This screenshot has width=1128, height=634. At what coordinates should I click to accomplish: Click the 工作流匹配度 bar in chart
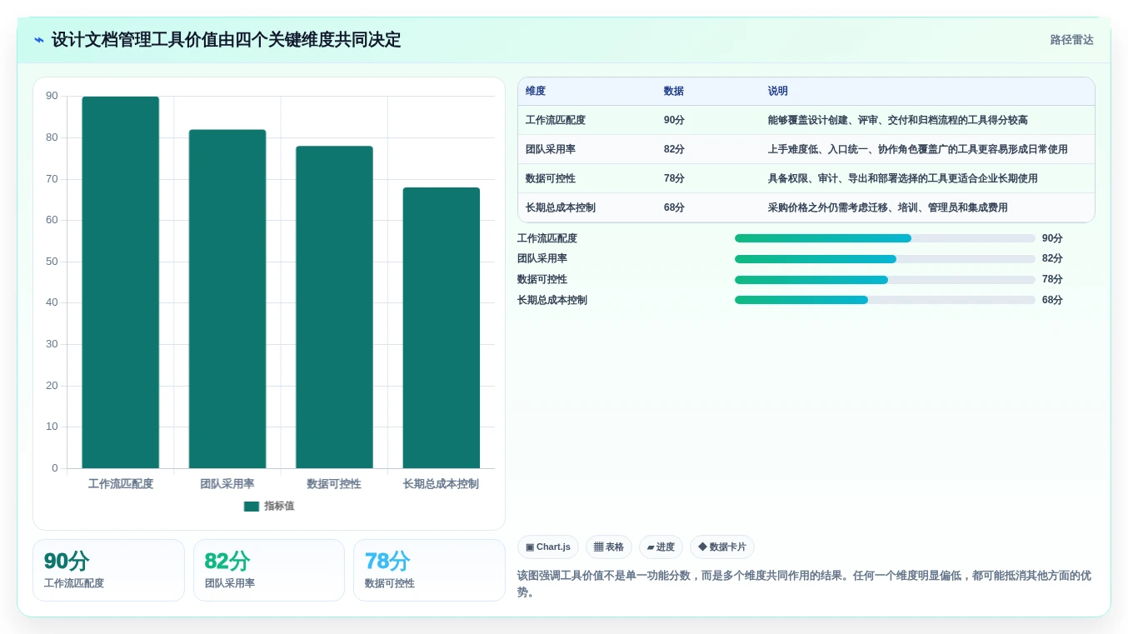click(120, 282)
